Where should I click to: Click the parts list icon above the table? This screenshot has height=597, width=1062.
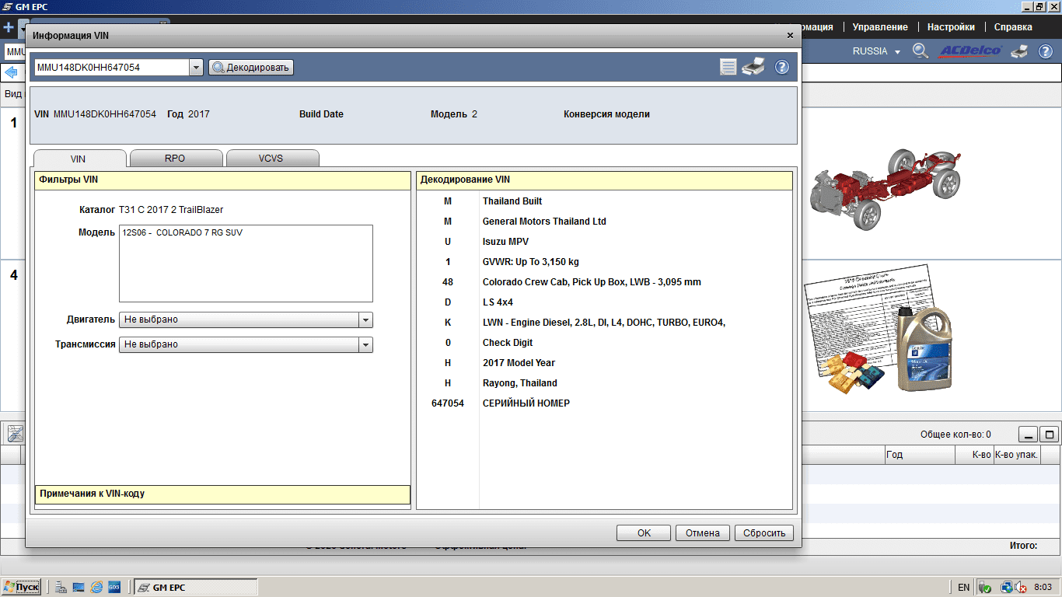click(16, 435)
